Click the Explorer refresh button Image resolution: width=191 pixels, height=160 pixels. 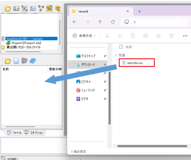click(x=113, y=22)
